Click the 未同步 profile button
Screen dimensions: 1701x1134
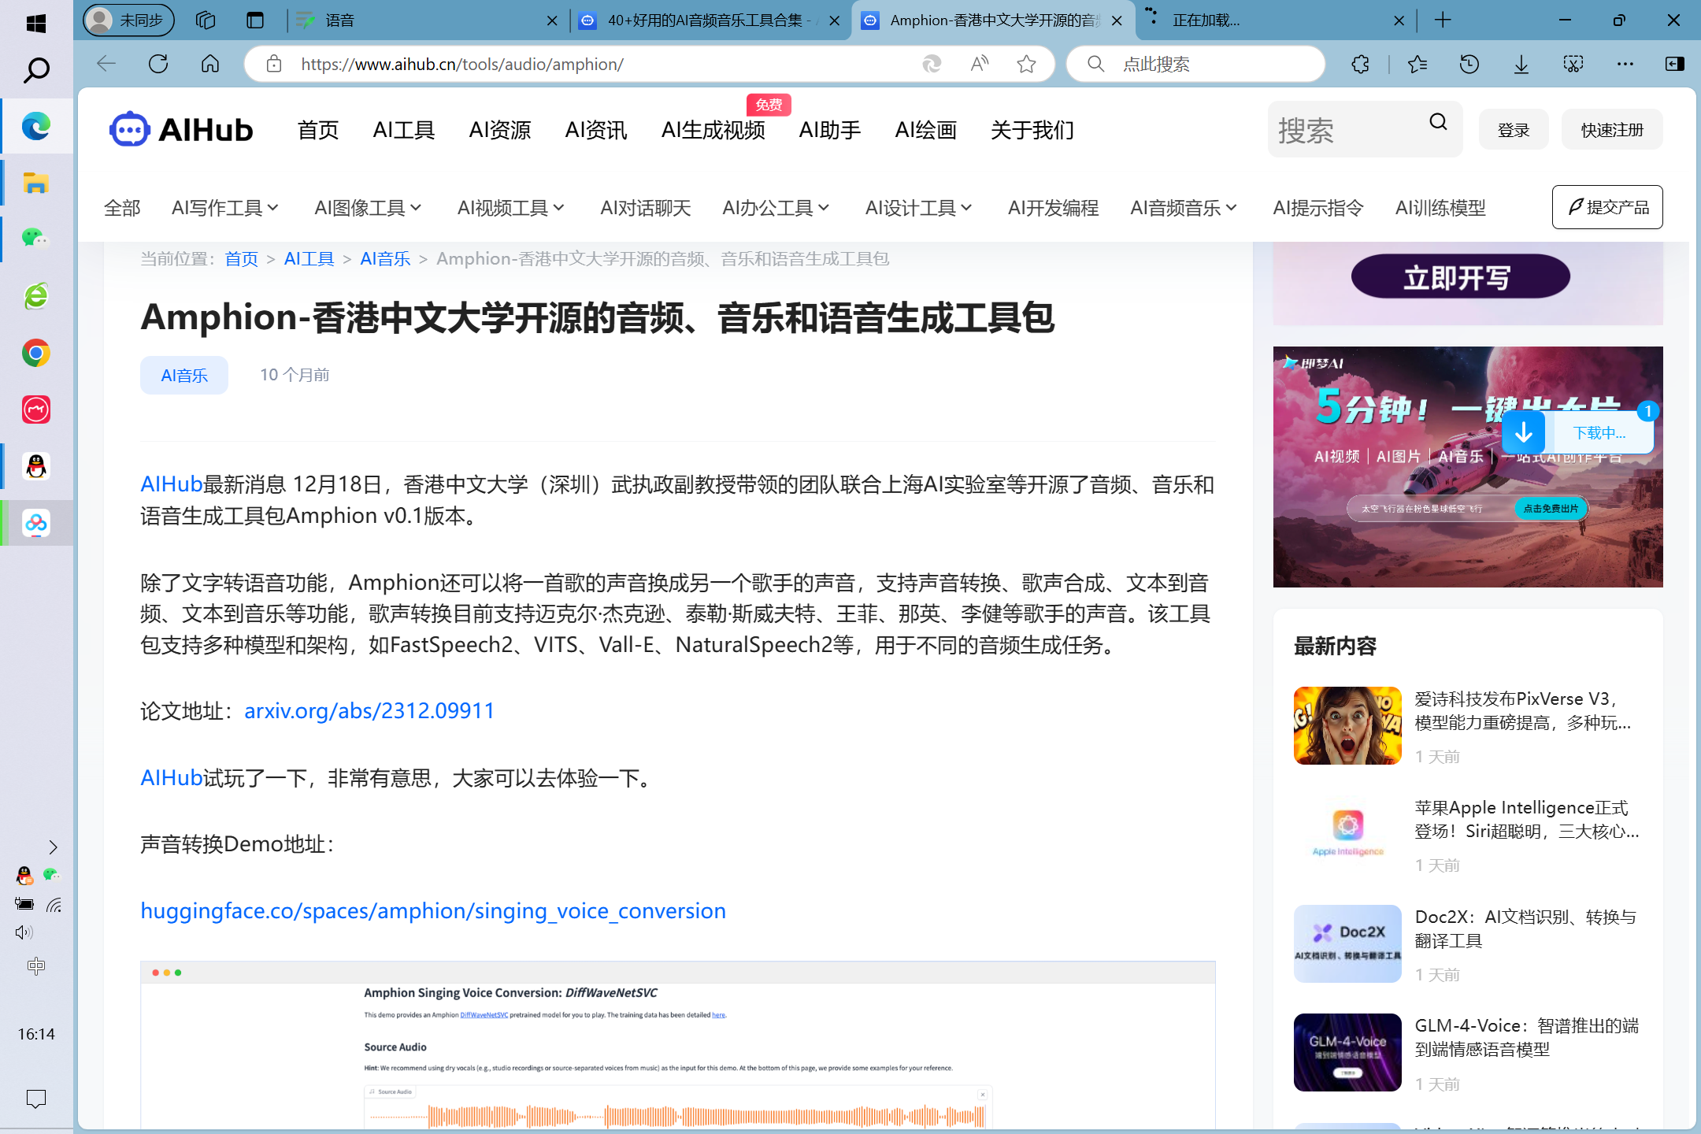(129, 20)
